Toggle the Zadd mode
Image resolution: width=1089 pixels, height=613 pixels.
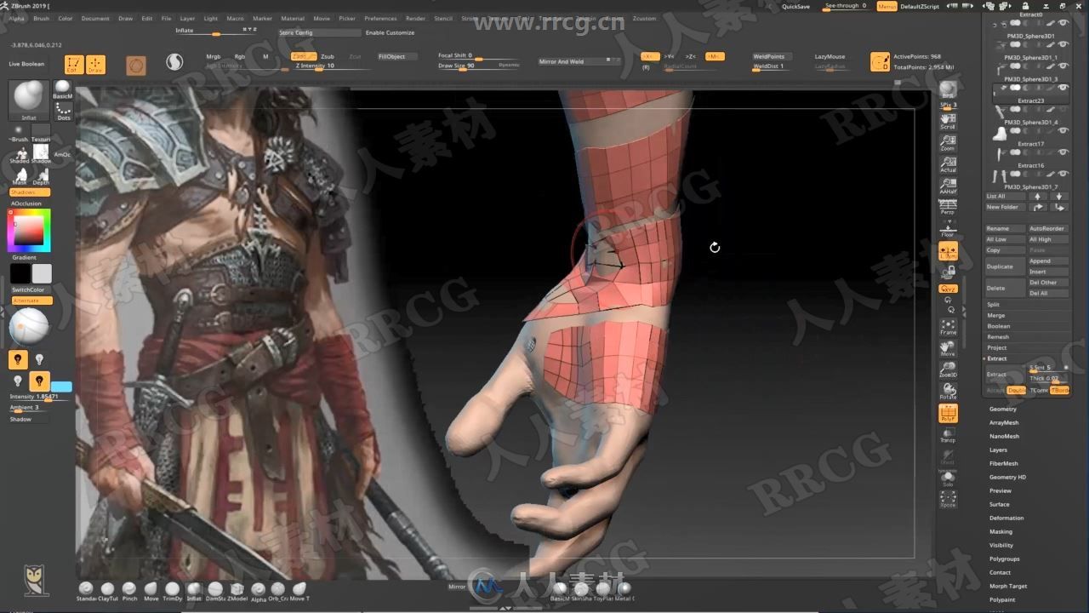coord(304,56)
